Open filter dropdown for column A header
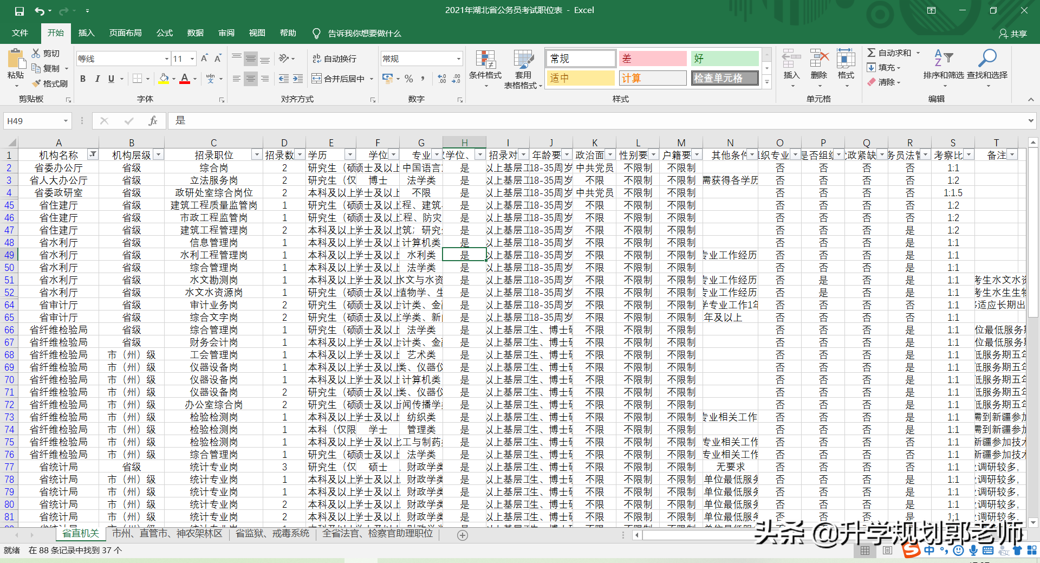The image size is (1040, 563). [x=93, y=155]
